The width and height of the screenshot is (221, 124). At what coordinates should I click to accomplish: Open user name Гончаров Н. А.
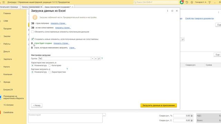201,2
